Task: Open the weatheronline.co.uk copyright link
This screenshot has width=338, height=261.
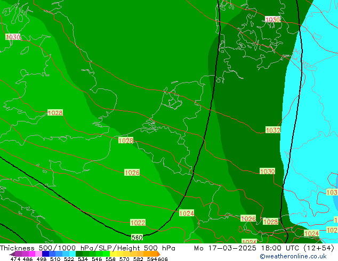Action: (293, 256)
